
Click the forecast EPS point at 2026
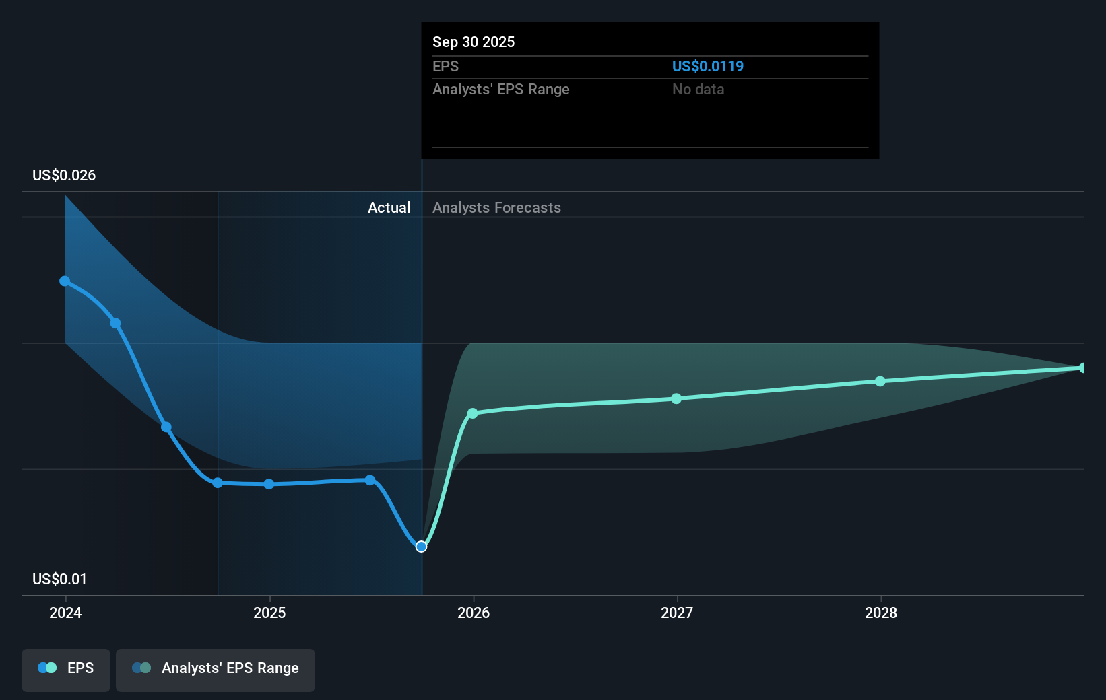pyautogui.click(x=473, y=413)
